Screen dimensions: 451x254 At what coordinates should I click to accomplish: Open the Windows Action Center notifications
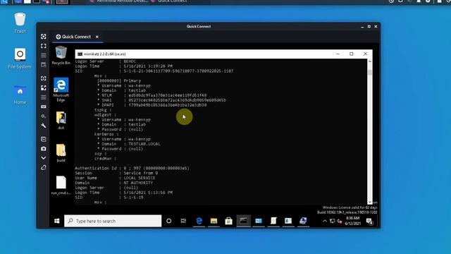click(369, 221)
